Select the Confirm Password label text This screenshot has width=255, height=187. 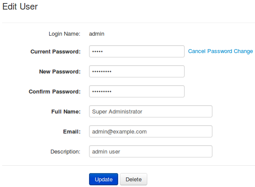click(55, 92)
